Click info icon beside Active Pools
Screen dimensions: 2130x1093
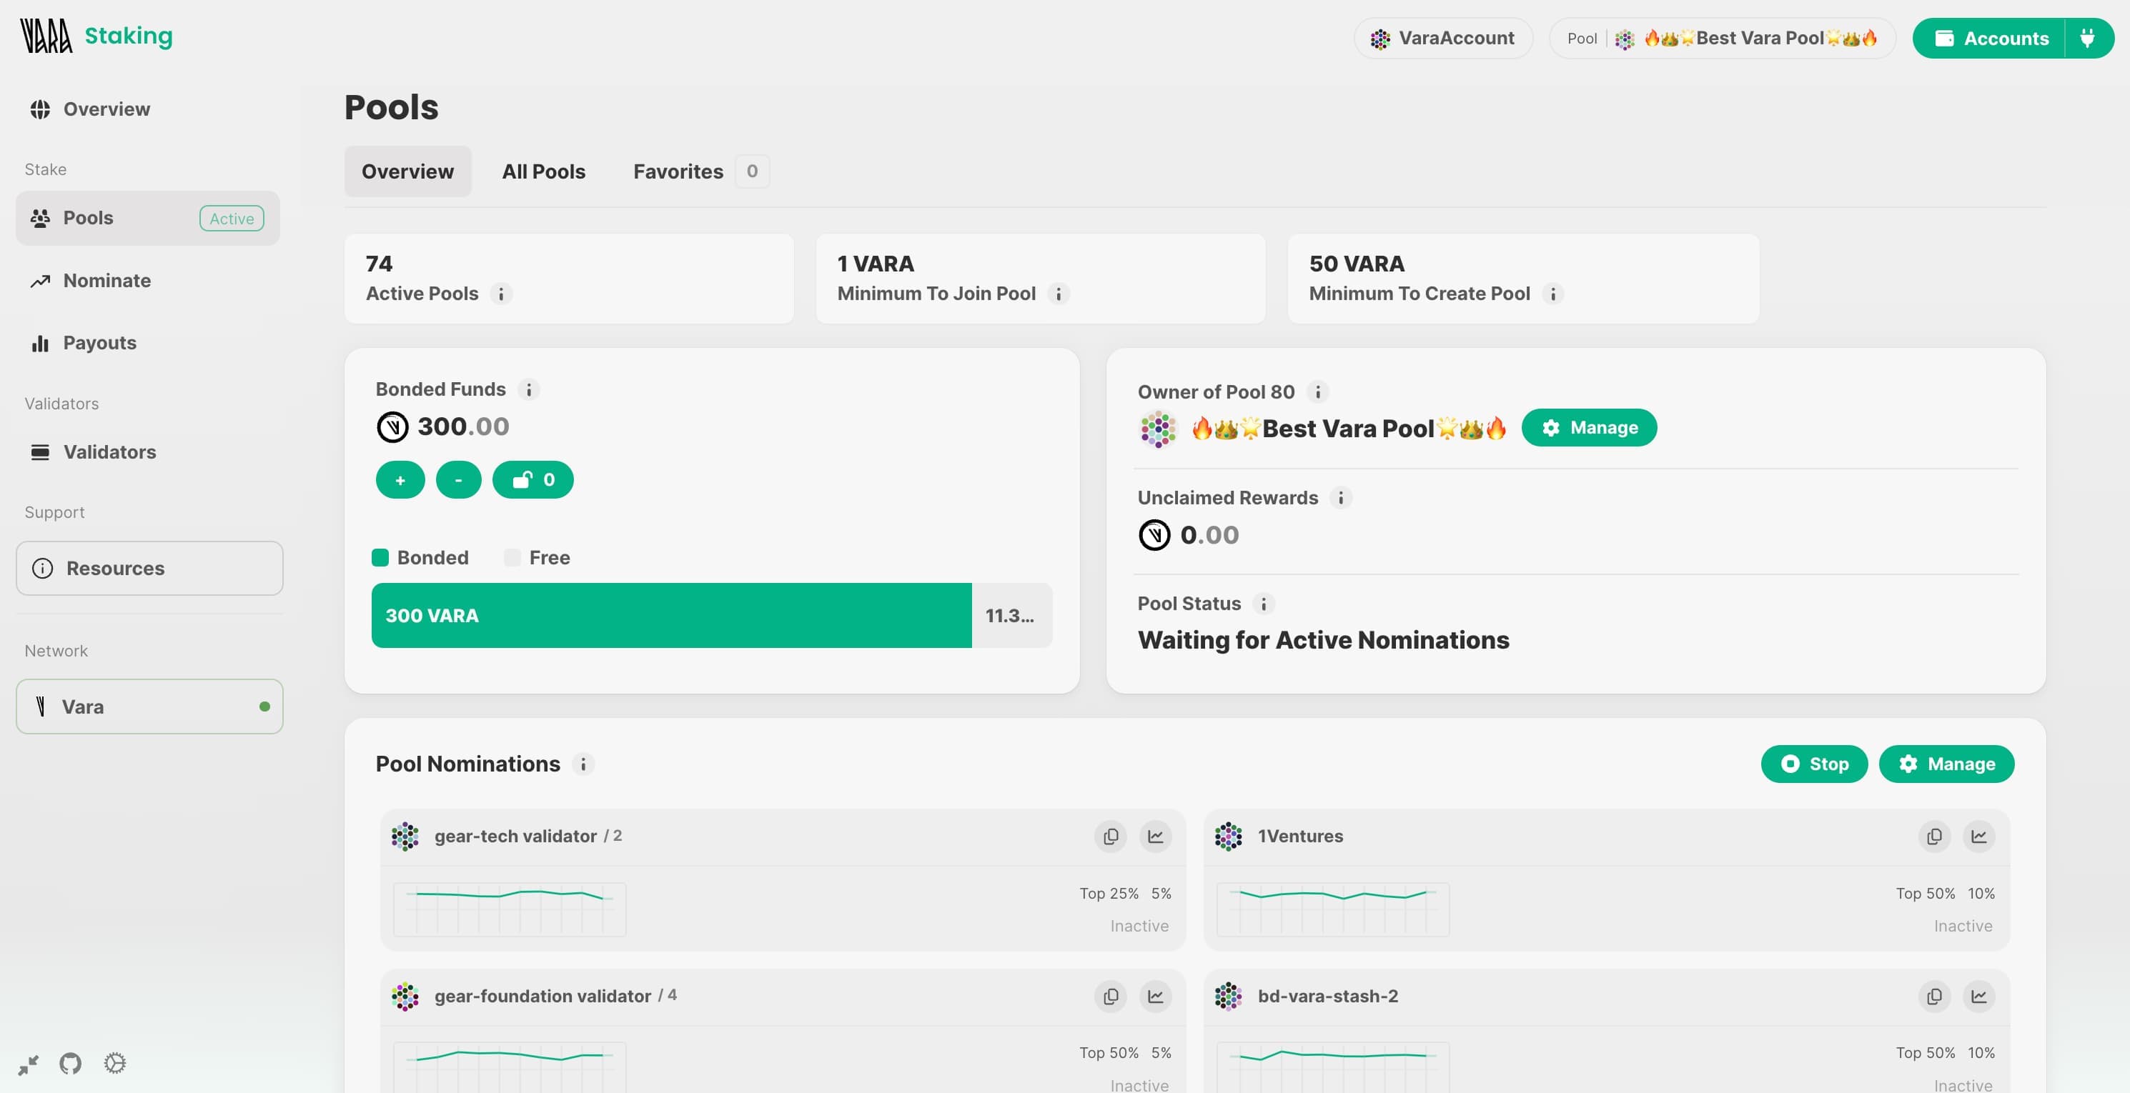point(501,294)
